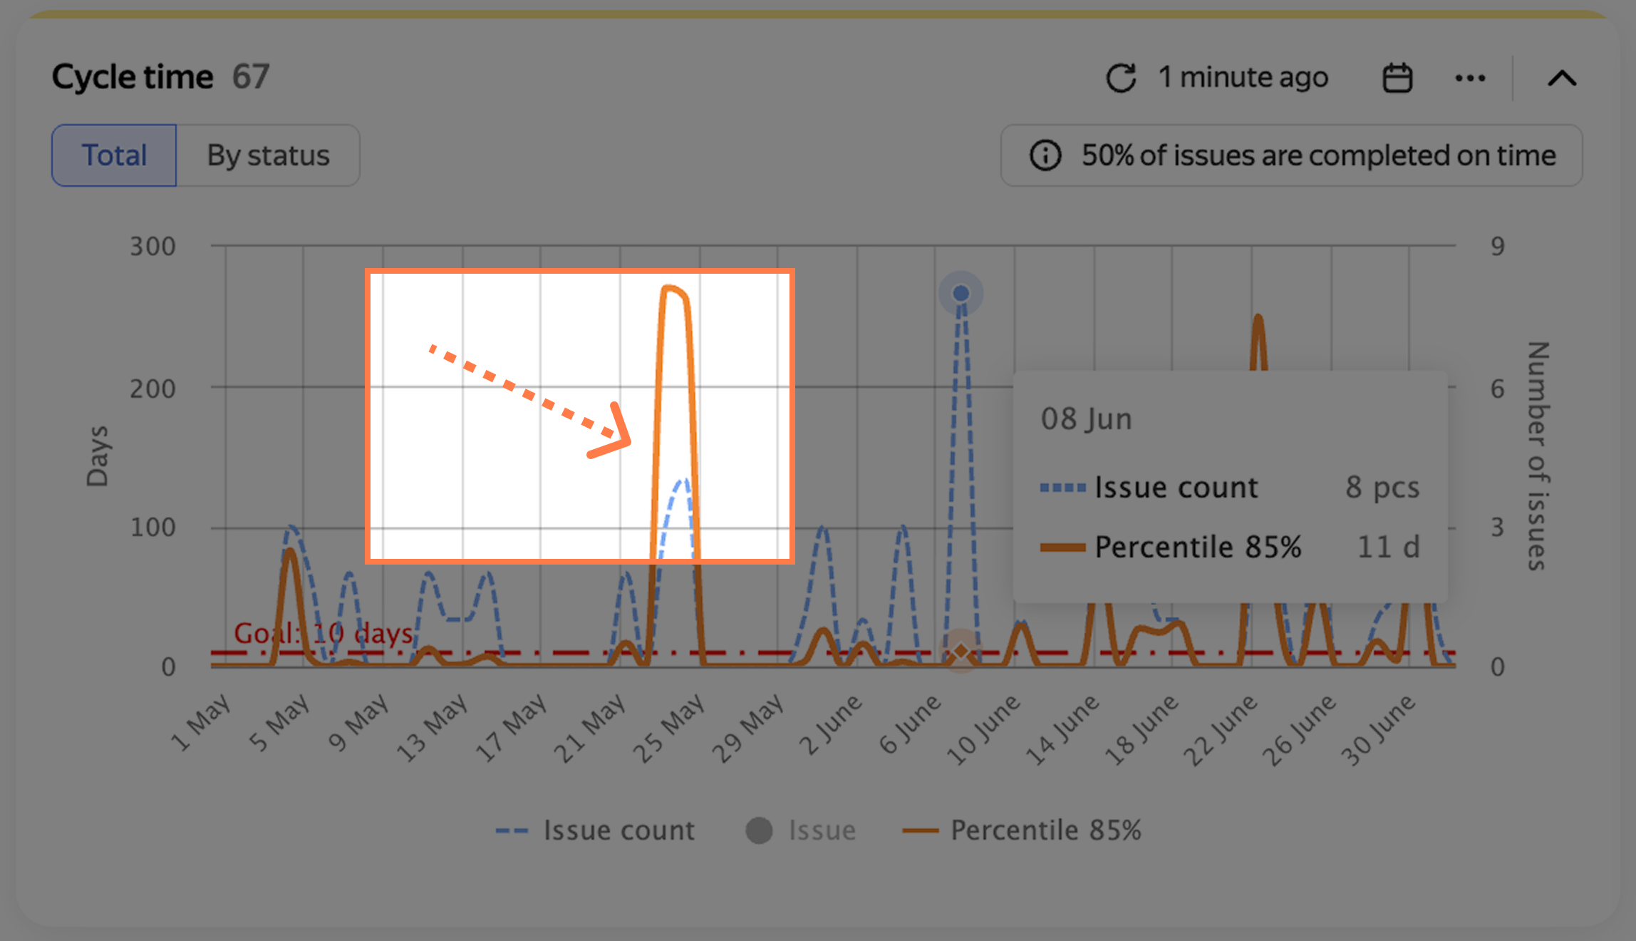Toggle the Issue legend dot series
Screen dimensions: 1636x941
[801, 831]
